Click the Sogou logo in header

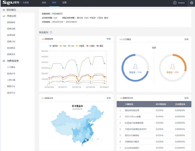11,2
